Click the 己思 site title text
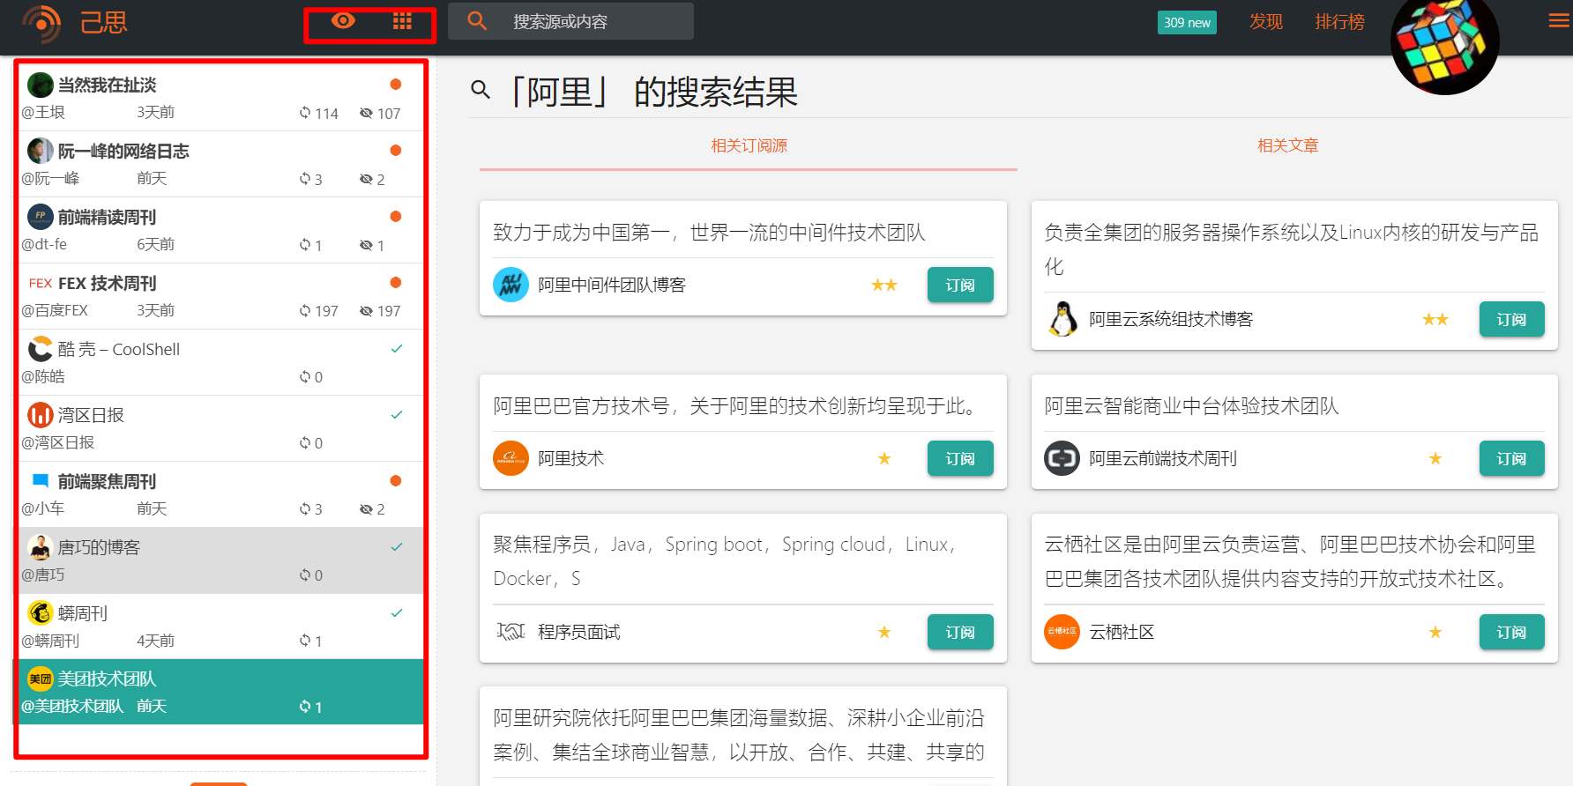1573x786 pixels. point(104,22)
